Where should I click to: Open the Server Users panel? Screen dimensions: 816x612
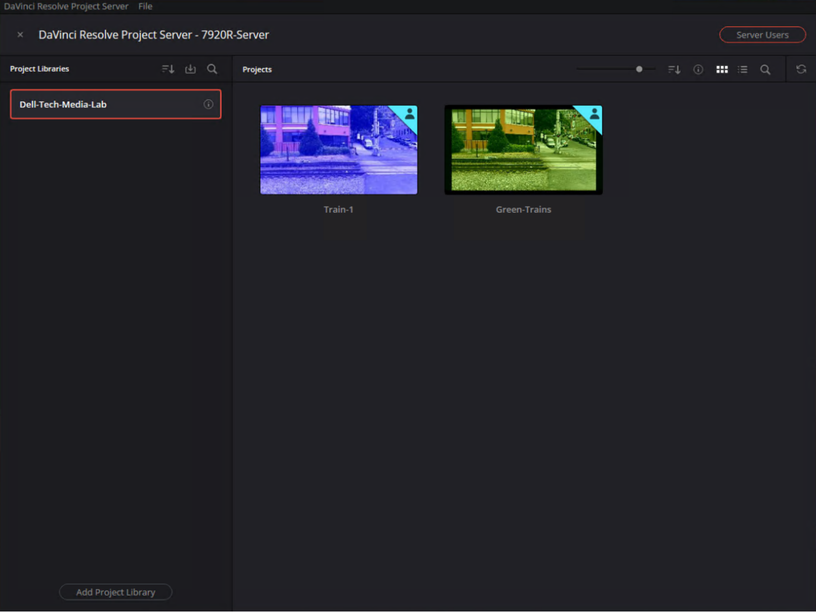[763, 35]
